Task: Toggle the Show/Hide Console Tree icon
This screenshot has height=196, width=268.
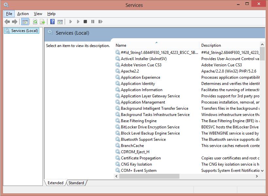Action: [25, 22]
